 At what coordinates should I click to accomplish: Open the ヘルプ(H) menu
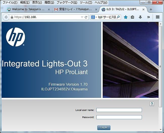click(101, 3)
